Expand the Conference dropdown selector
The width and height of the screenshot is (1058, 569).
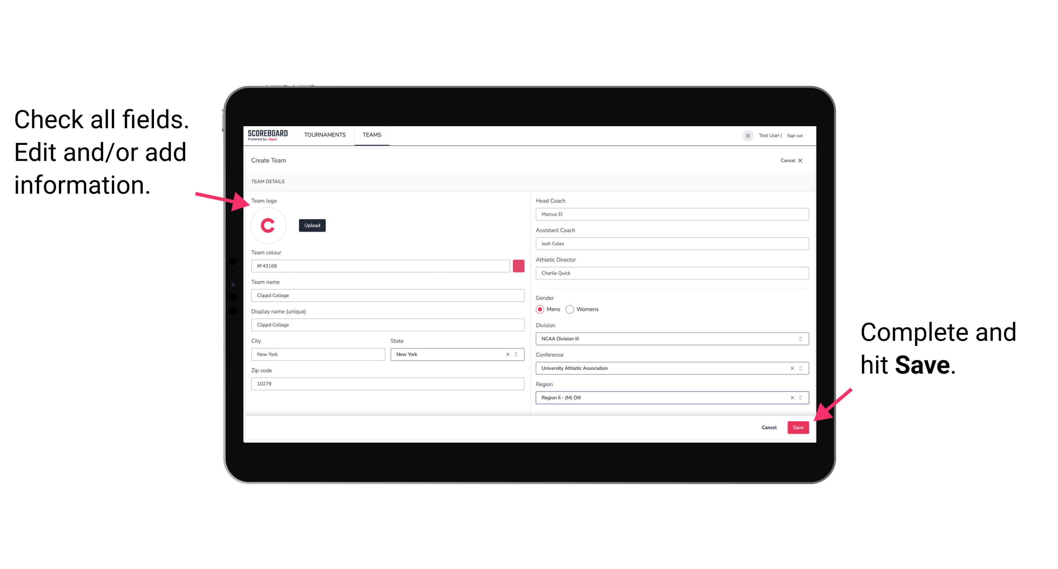click(x=801, y=368)
